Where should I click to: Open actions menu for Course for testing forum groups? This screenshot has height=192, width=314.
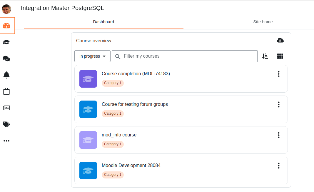[278, 104]
